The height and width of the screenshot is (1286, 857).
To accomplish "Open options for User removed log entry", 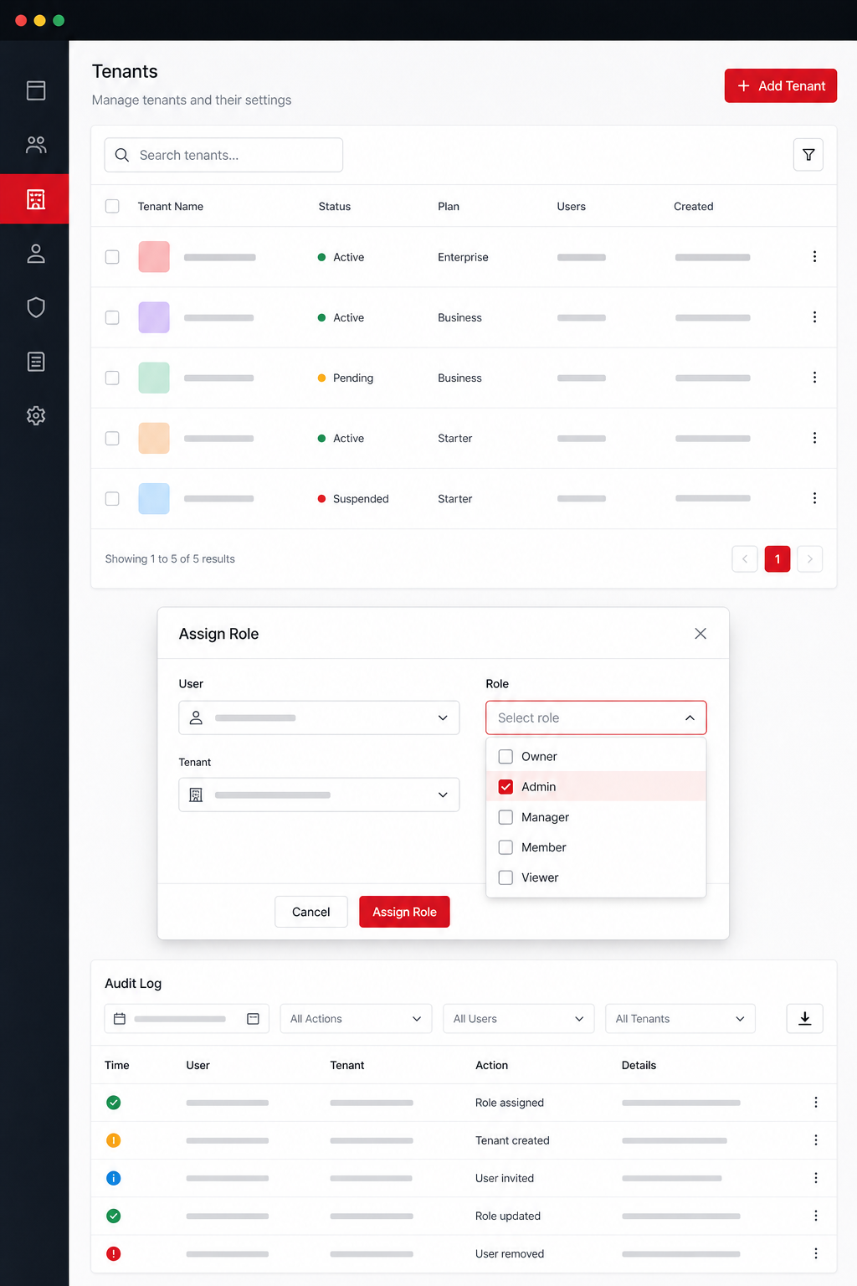I will click(x=816, y=1253).
